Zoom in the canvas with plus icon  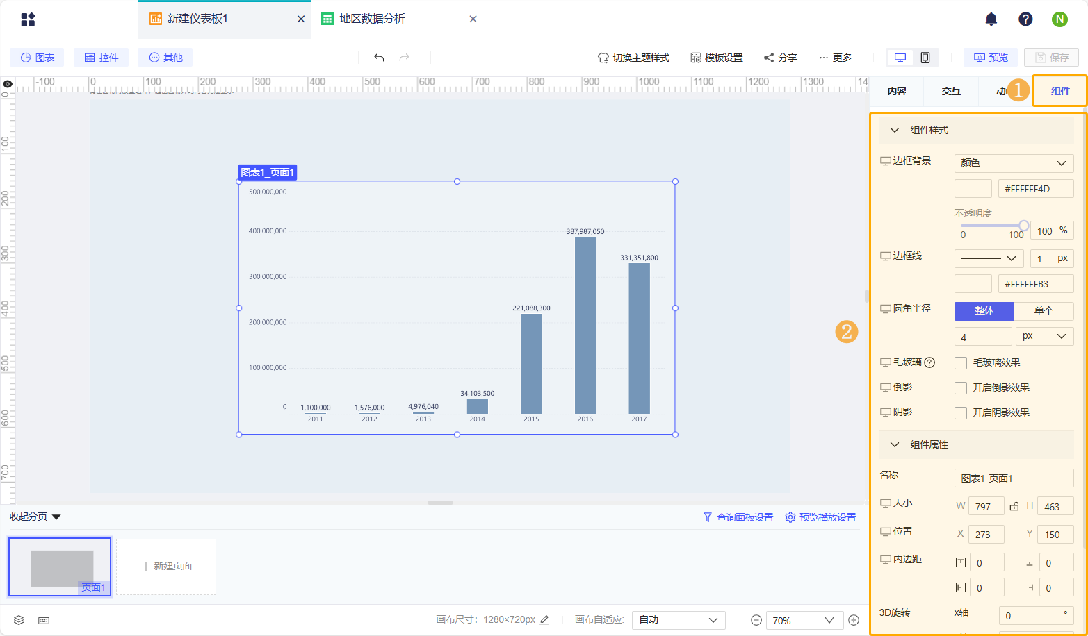854,620
